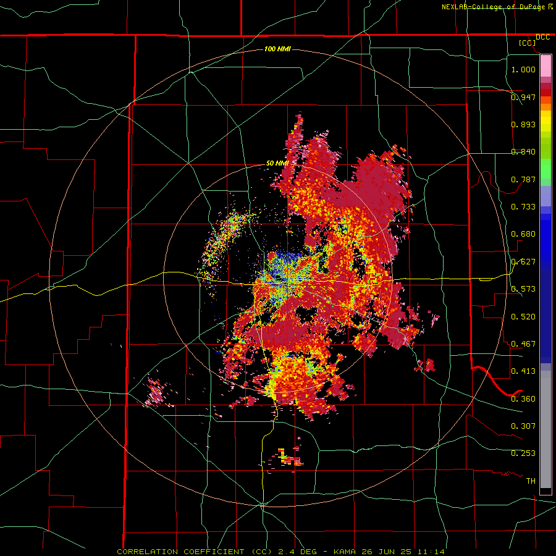Image resolution: width=556 pixels, height=556 pixels.
Task: Click the 0.627 legend value
Action: (x=523, y=261)
